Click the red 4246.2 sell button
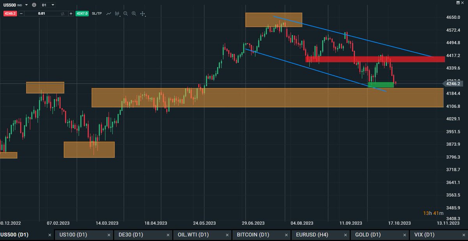The image size is (468, 241). pyautogui.click(x=9, y=14)
